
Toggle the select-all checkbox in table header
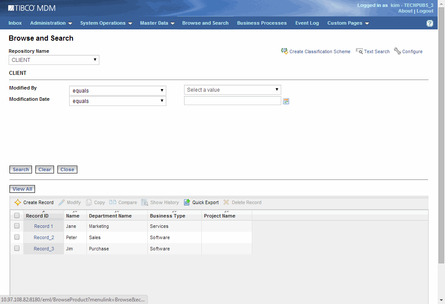click(x=17, y=215)
